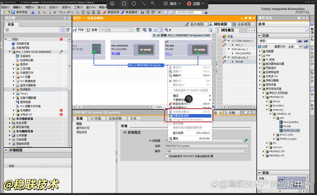Open the 工具(T) menu

(x=78, y=7)
